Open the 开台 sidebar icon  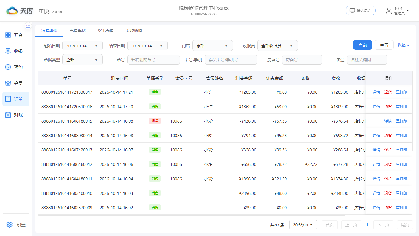(8, 35)
